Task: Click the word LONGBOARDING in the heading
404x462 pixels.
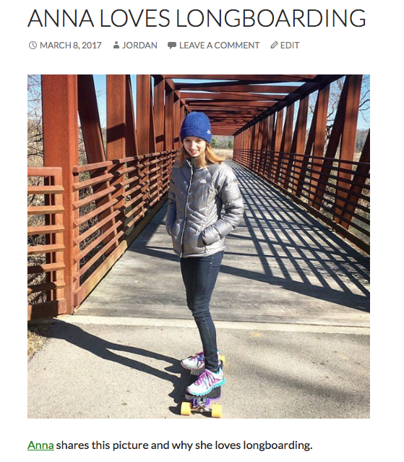Action: [x=270, y=18]
